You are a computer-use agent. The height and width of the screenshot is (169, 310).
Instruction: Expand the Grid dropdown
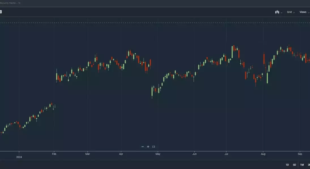pos(291,12)
